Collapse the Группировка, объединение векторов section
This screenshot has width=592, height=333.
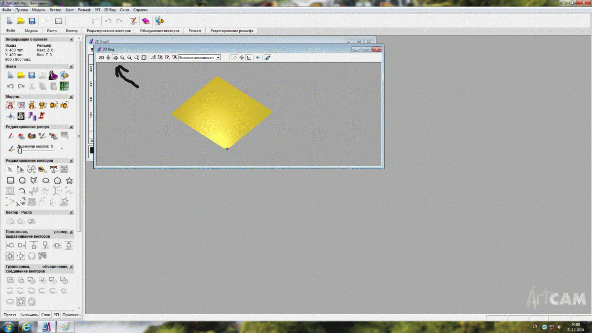72,266
